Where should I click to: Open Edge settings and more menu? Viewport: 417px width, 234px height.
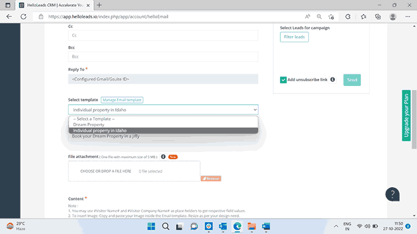coord(408,16)
